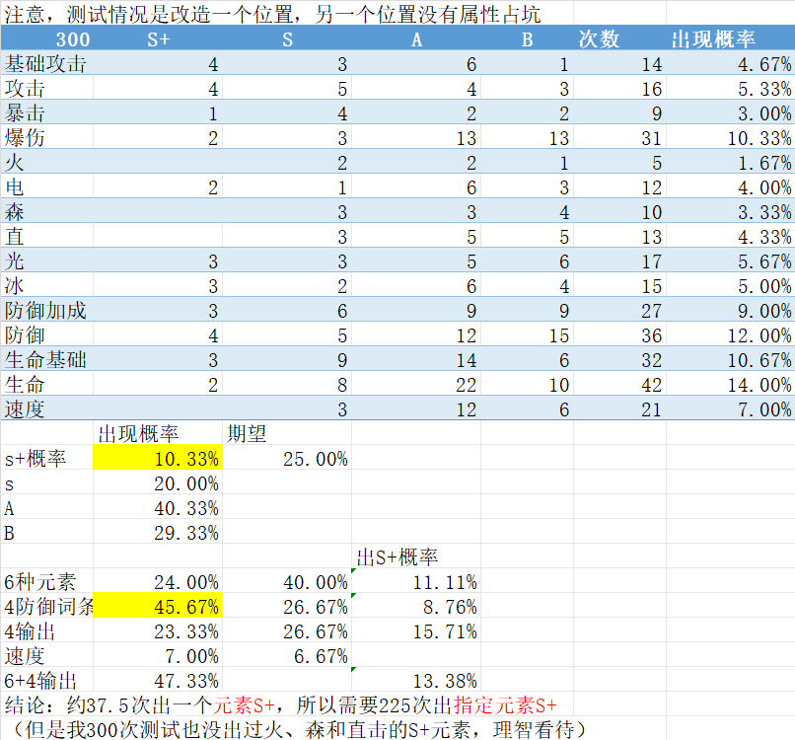Select the yellow s+概率 value cell
This screenshot has width=795, height=740.
pyautogui.click(x=158, y=459)
